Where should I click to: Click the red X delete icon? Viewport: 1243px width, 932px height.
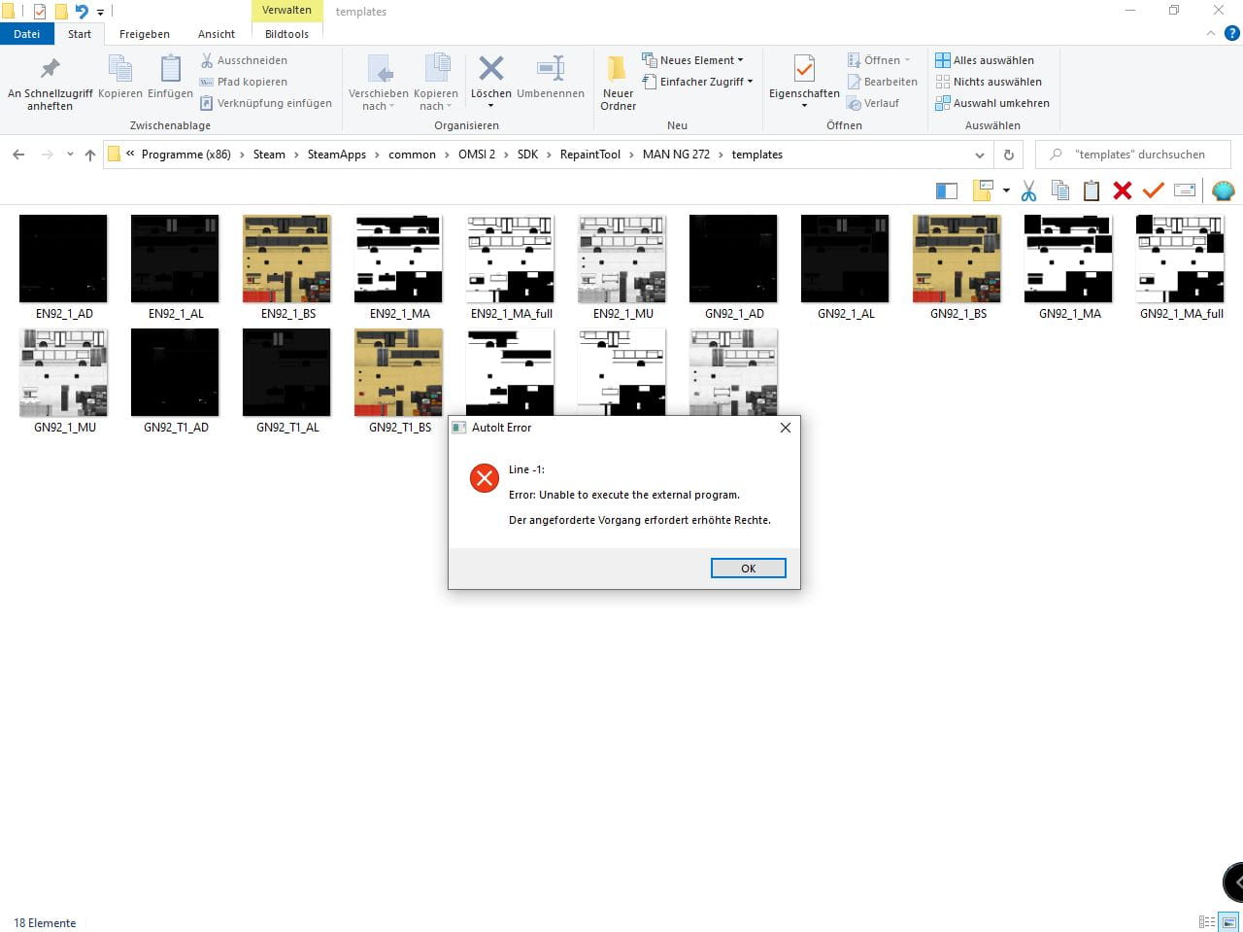click(x=1122, y=190)
